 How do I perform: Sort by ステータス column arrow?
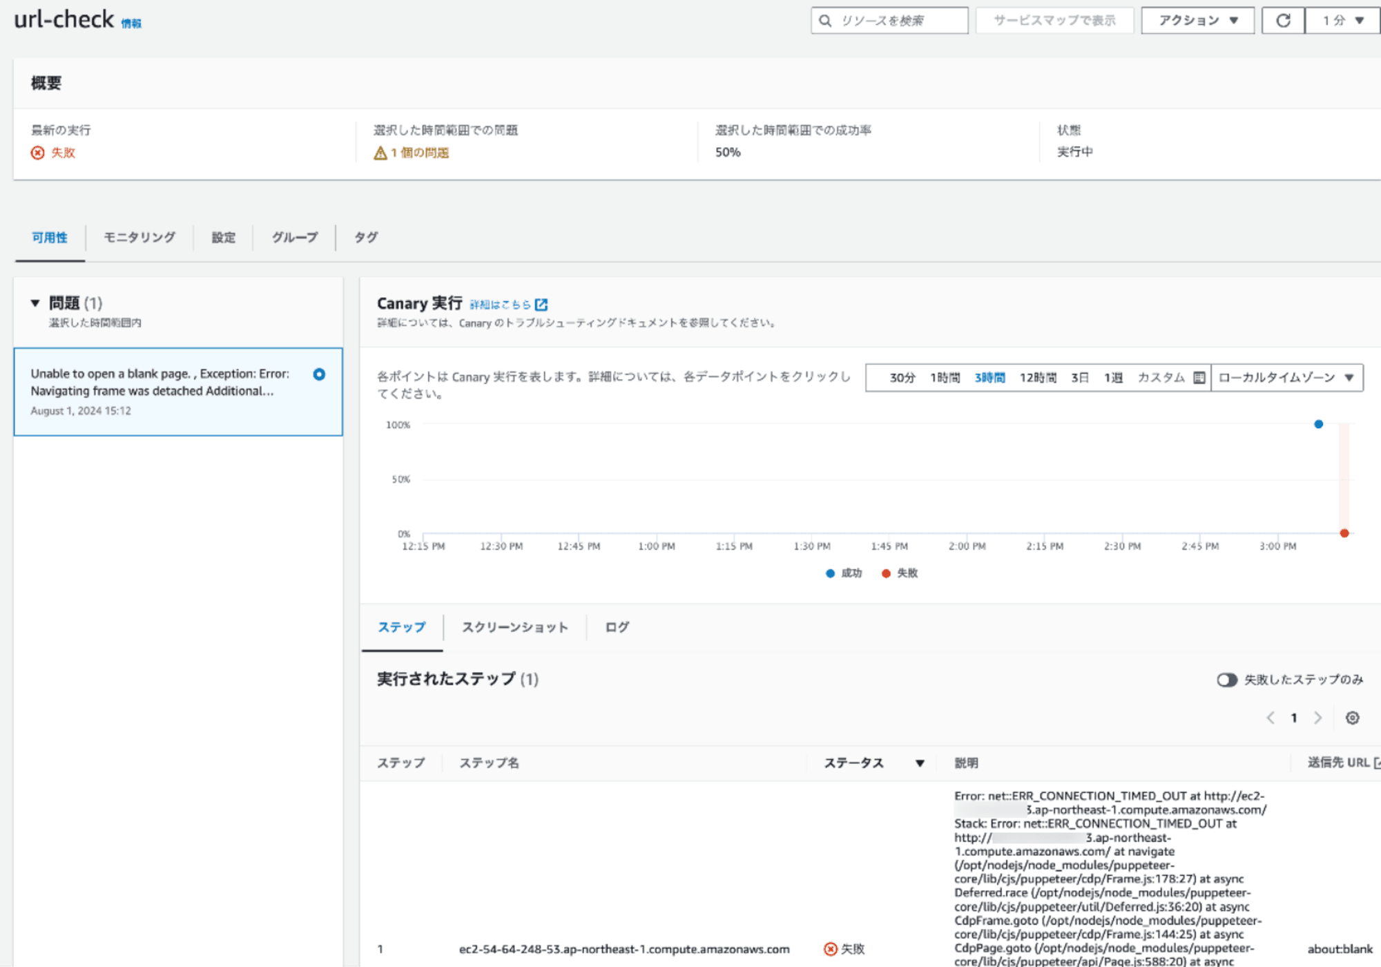[920, 763]
